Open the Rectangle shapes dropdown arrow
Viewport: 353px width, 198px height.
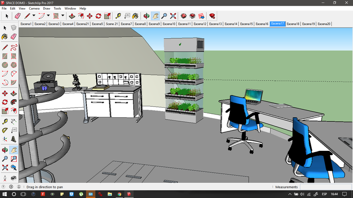[x=63, y=16]
